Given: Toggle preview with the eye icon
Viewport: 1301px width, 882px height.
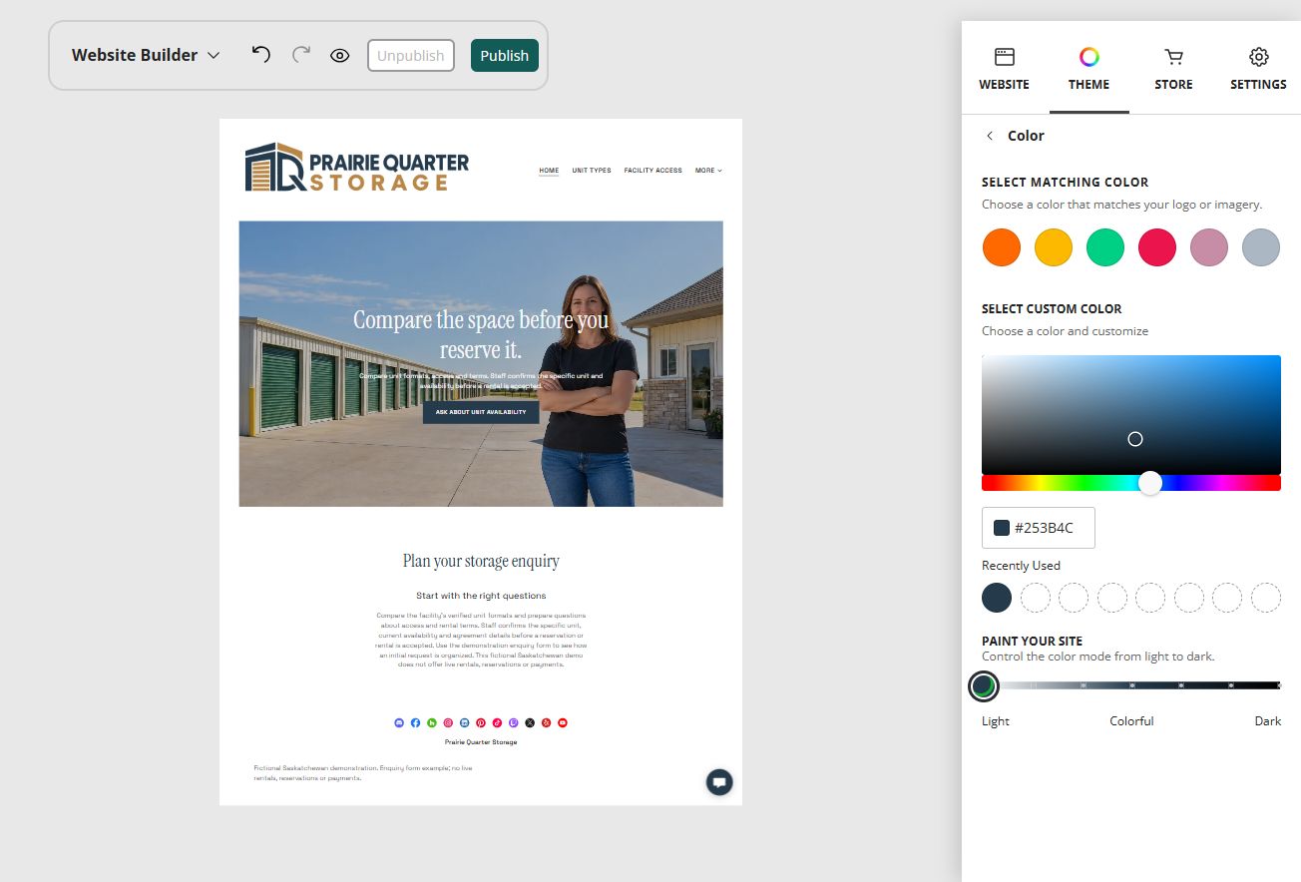Looking at the screenshot, I should point(340,56).
